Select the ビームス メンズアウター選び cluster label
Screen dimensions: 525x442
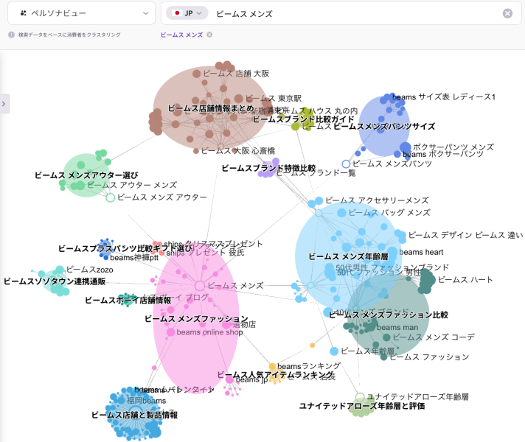tap(86, 175)
